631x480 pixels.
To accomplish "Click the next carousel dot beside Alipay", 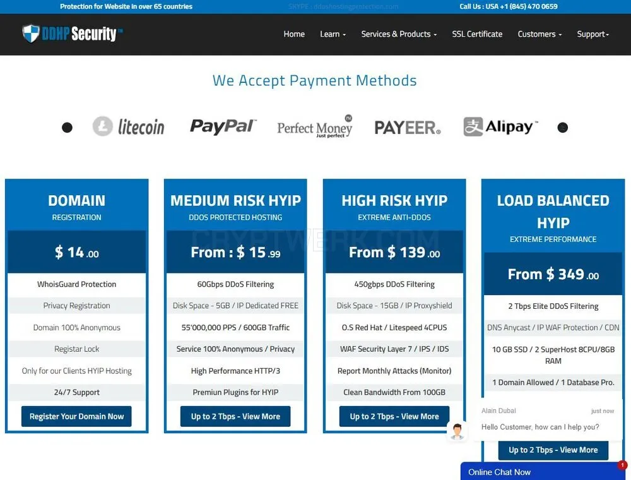I will click(x=563, y=128).
